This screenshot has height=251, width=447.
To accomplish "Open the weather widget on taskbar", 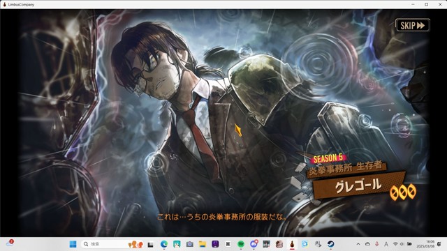I will (x=10, y=243).
